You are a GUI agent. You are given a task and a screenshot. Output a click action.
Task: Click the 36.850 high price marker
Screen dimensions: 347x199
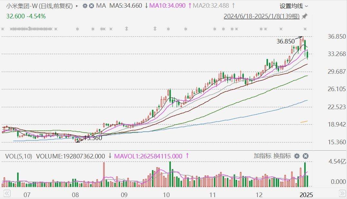285,41
